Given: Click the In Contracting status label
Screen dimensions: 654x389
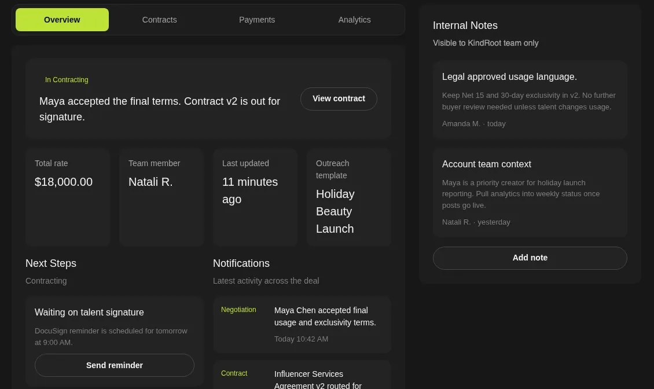Looking at the screenshot, I should (67, 80).
